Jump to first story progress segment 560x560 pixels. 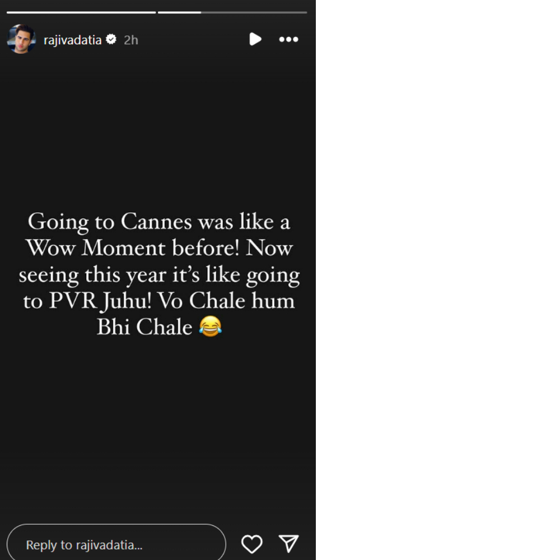pos(81,12)
